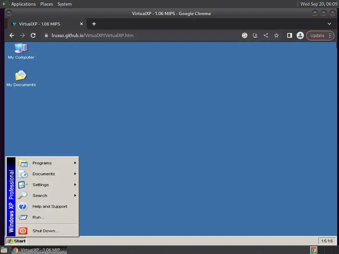The width and height of the screenshot is (339, 254).
Task: Open the Applications menu in top panel
Action: click(24, 4)
